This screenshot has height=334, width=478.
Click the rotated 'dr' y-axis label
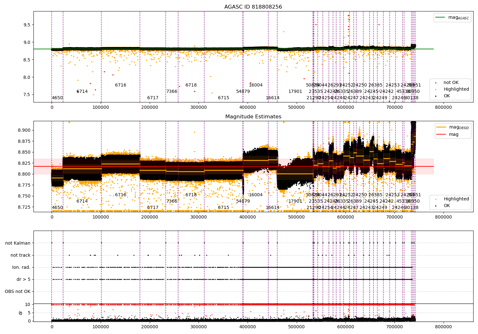pyautogui.click(x=21, y=313)
